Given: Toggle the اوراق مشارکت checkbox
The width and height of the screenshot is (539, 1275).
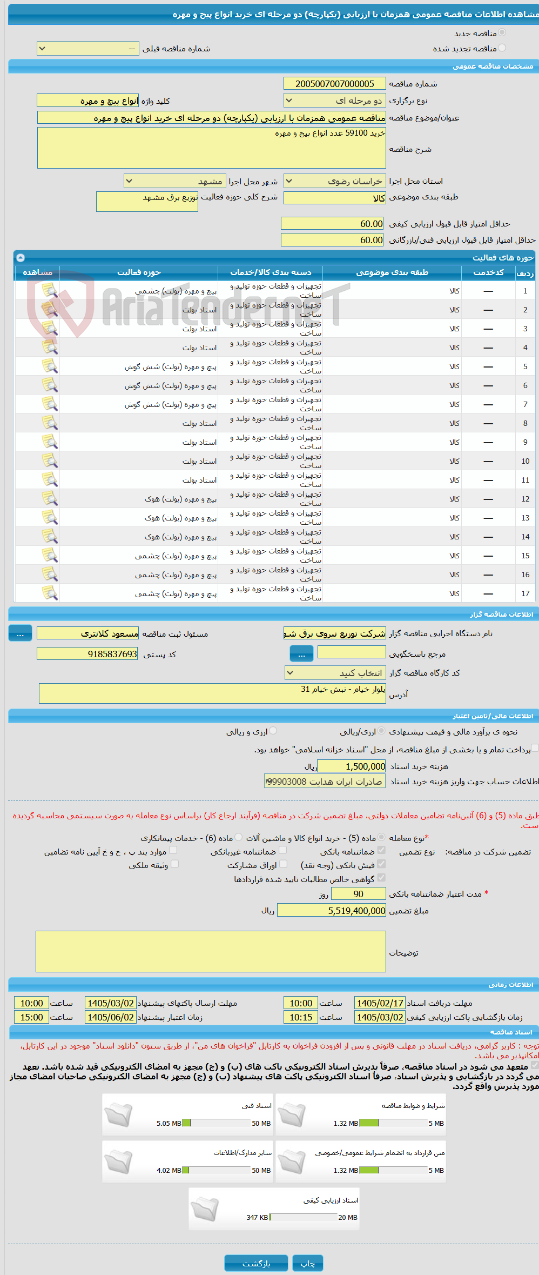Looking at the screenshot, I should coord(283,864).
